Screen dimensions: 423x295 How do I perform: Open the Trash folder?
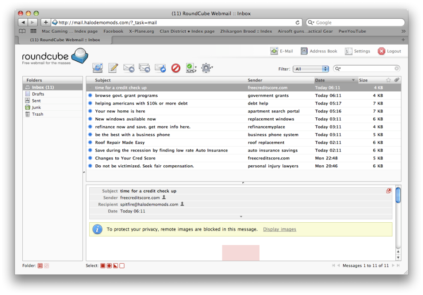pyautogui.click(x=53, y=114)
